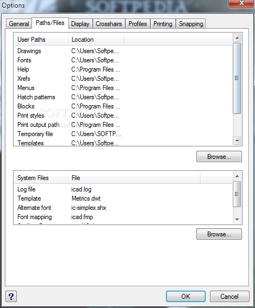Click Browse button under User Paths list

coord(219,157)
